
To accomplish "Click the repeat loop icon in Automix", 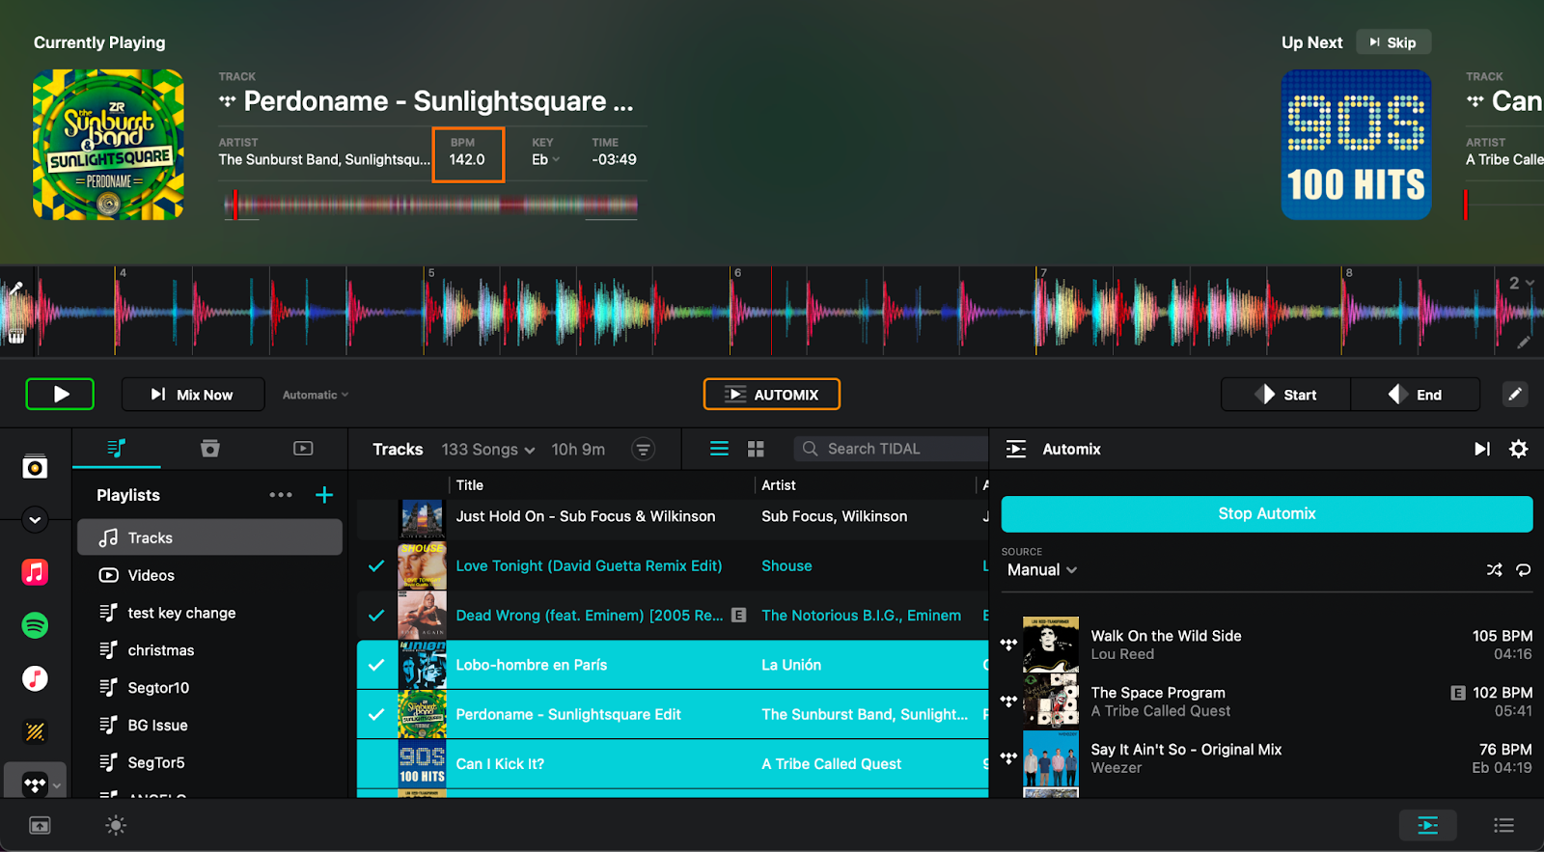I will tap(1523, 570).
